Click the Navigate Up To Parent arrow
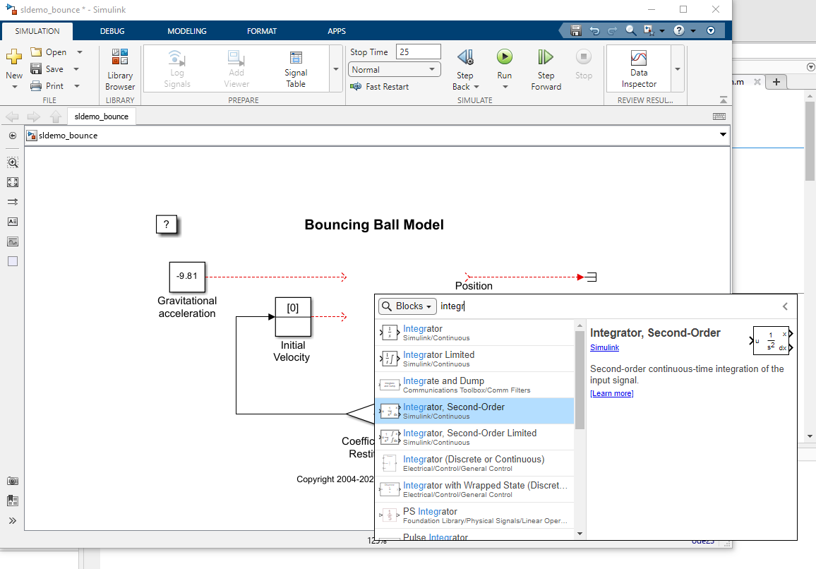The height and width of the screenshot is (569, 816). point(56,116)
